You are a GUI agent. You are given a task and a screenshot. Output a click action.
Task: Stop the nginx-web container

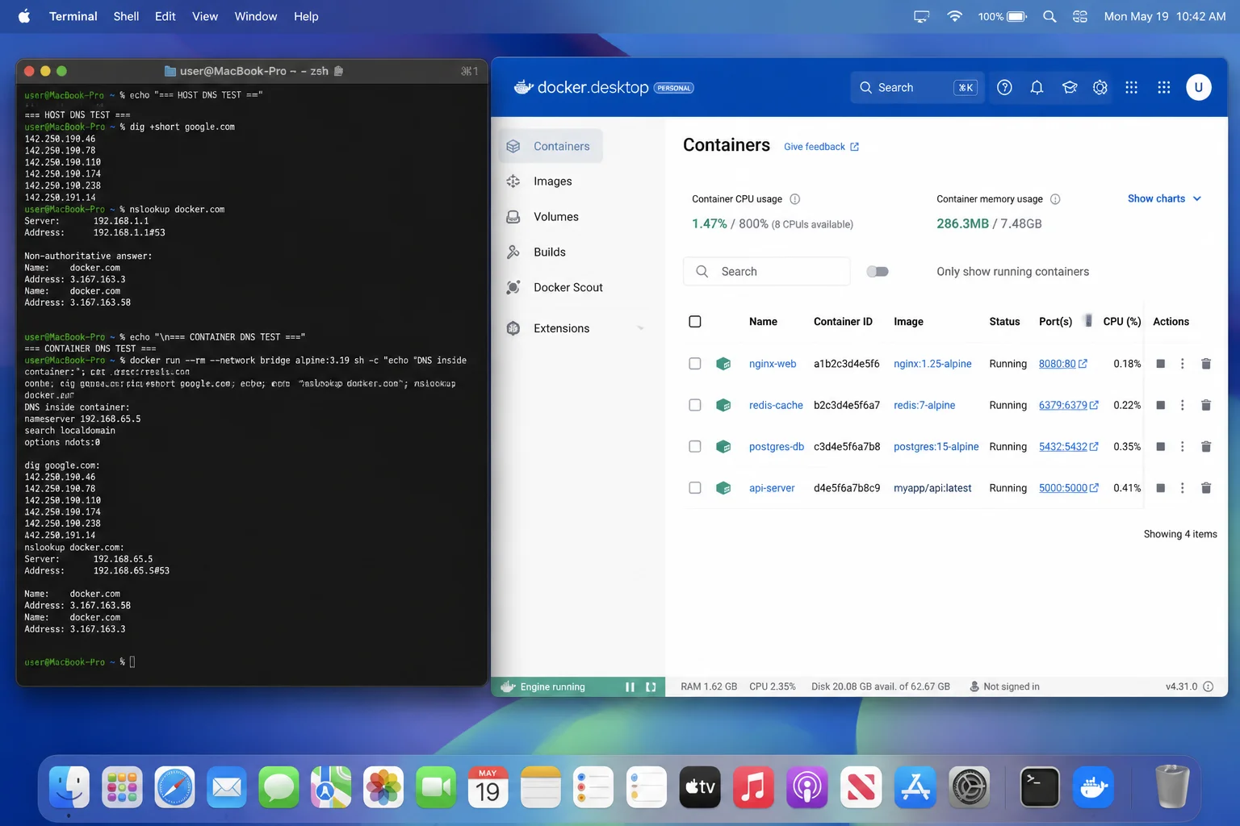1160,364
